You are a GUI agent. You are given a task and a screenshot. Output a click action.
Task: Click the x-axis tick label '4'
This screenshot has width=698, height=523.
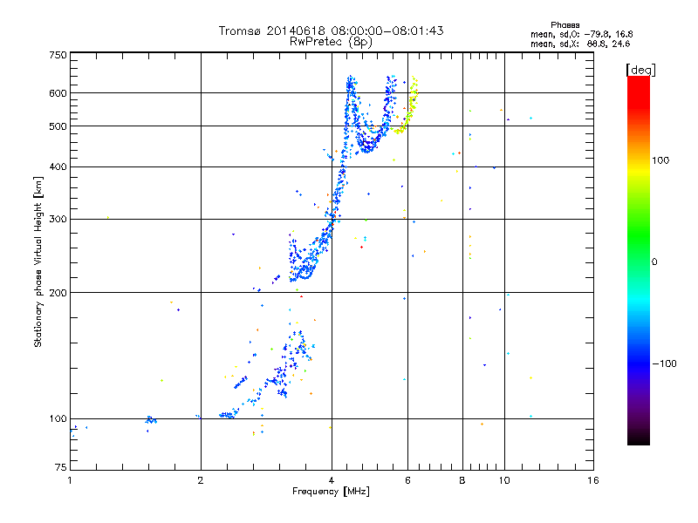click(x=332, y=480)
